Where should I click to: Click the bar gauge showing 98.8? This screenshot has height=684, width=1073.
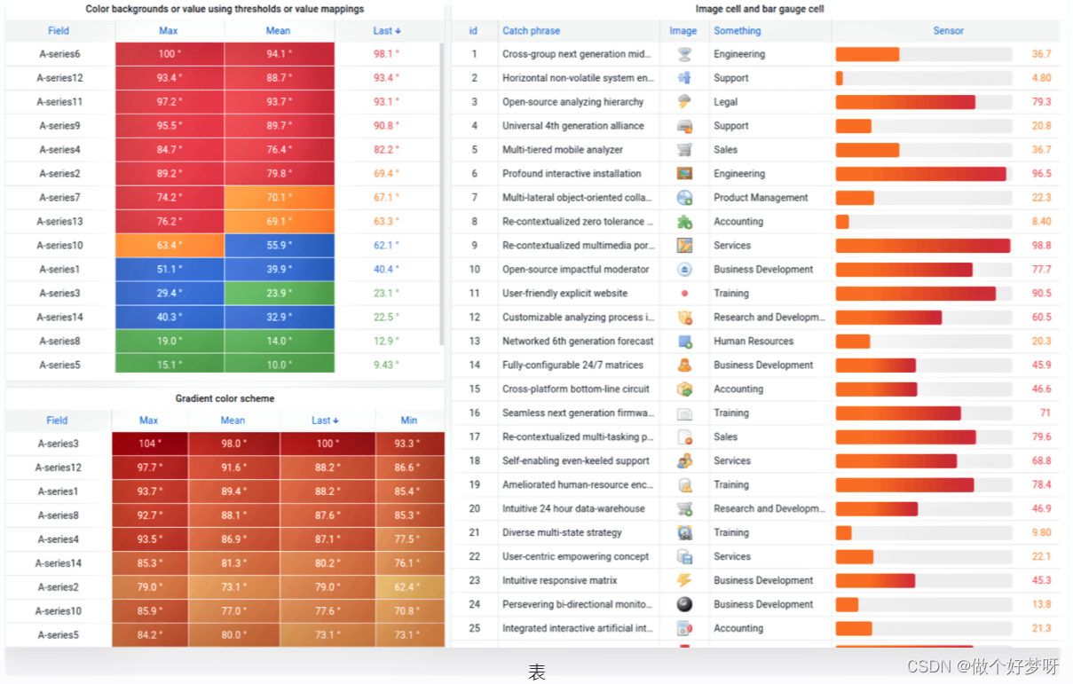pyautogui.click(x=923, y=246)
